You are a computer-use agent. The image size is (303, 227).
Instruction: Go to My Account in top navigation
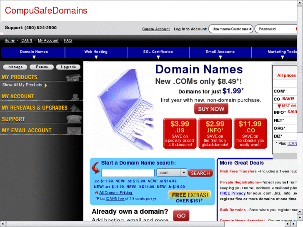48,40
